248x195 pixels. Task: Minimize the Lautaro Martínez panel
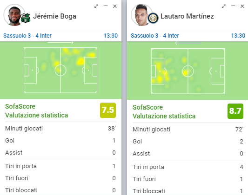[x=233, y=6]
